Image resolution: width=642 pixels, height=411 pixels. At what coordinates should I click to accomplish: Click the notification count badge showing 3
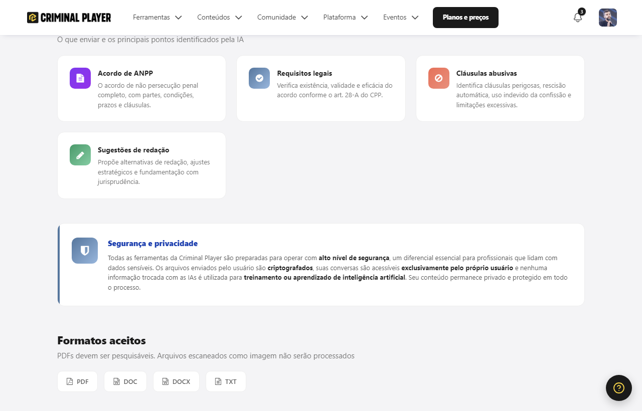[582, 12]
